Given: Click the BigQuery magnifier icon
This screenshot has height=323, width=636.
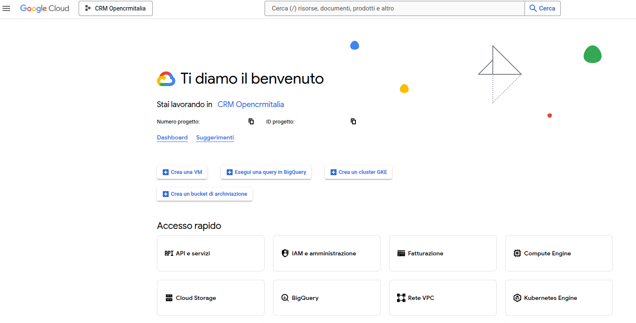Looking at the screenshot, I should [285, 298].
